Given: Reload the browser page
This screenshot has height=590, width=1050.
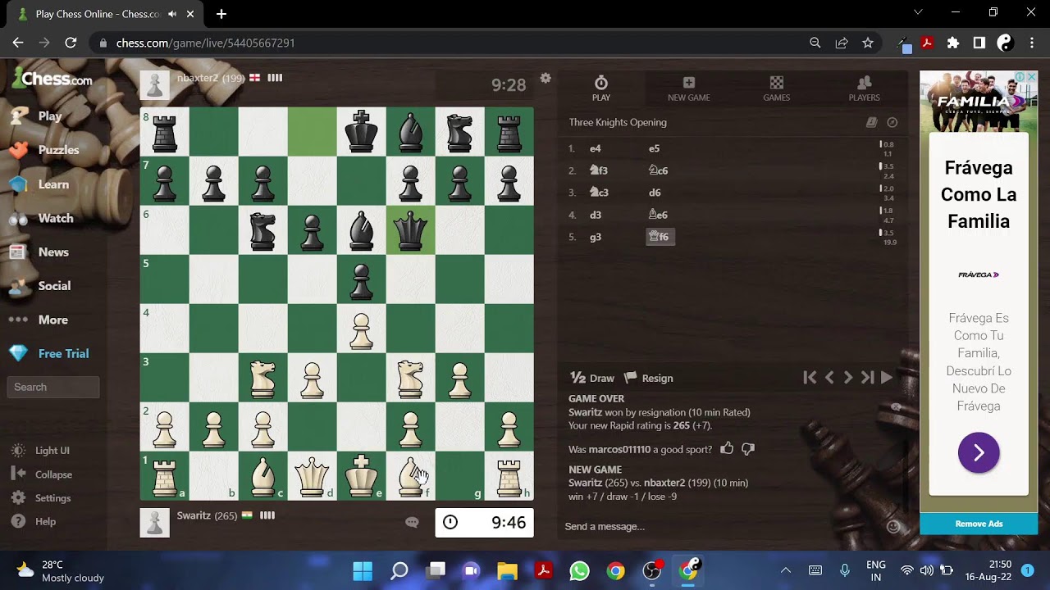Looking at the screenshot, I should click(x=71, y=43).
